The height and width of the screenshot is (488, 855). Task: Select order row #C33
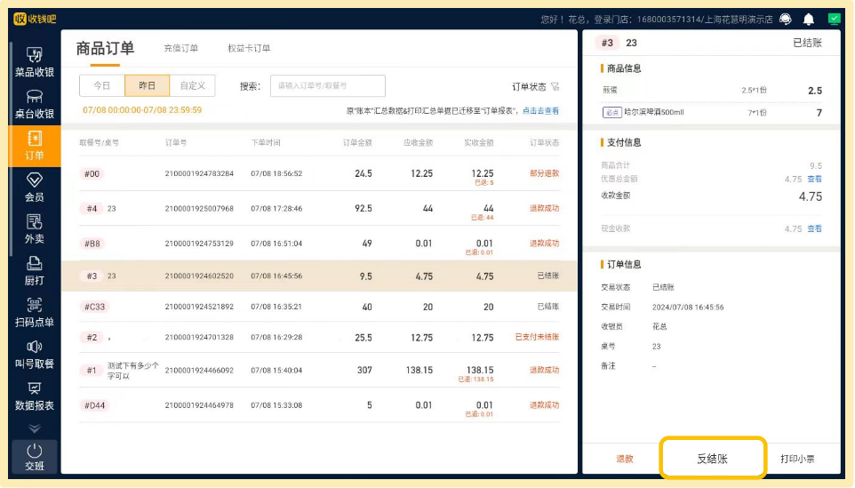point(319,307)
